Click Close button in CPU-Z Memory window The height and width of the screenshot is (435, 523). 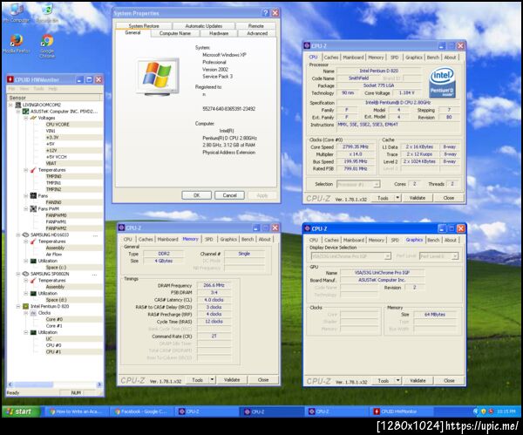tap(263, 379)
